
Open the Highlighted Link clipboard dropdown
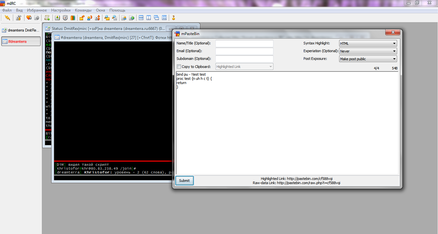point(244,67)
